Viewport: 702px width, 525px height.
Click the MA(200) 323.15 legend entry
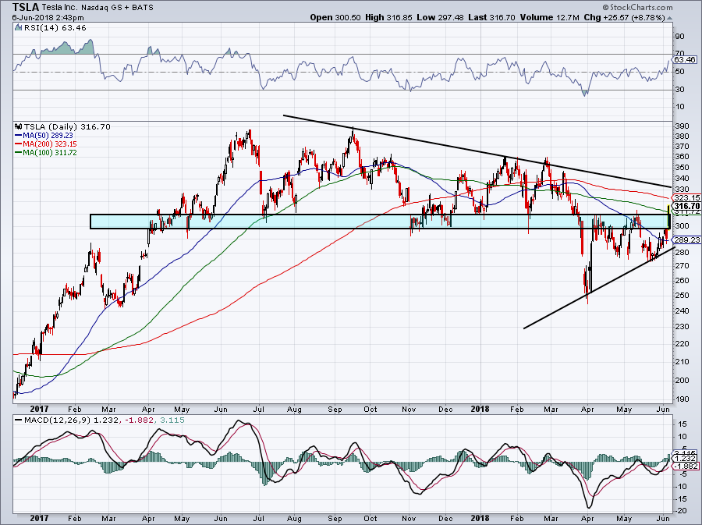(x=50, y=144)
